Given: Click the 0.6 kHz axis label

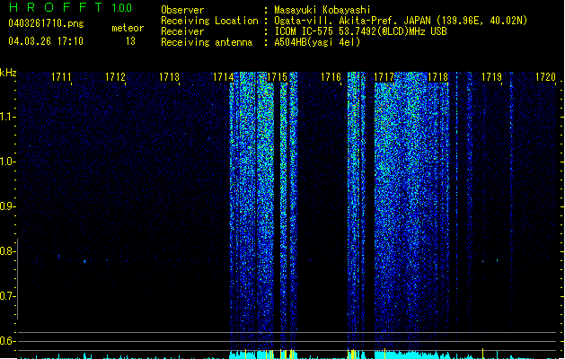Looking at the screenshot, I should point(7,341).
